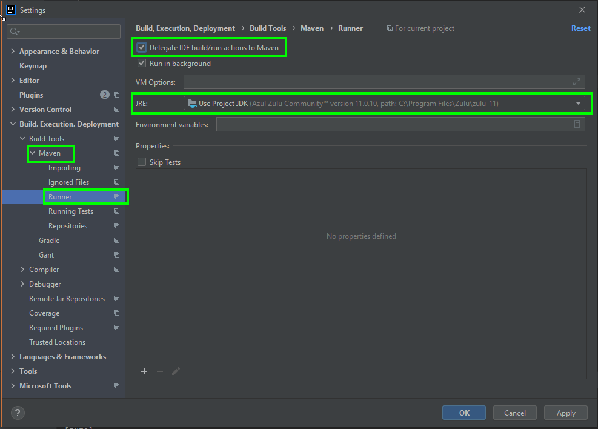
Task: Click the search magnifier icon
Action: [x=14, y=32]
